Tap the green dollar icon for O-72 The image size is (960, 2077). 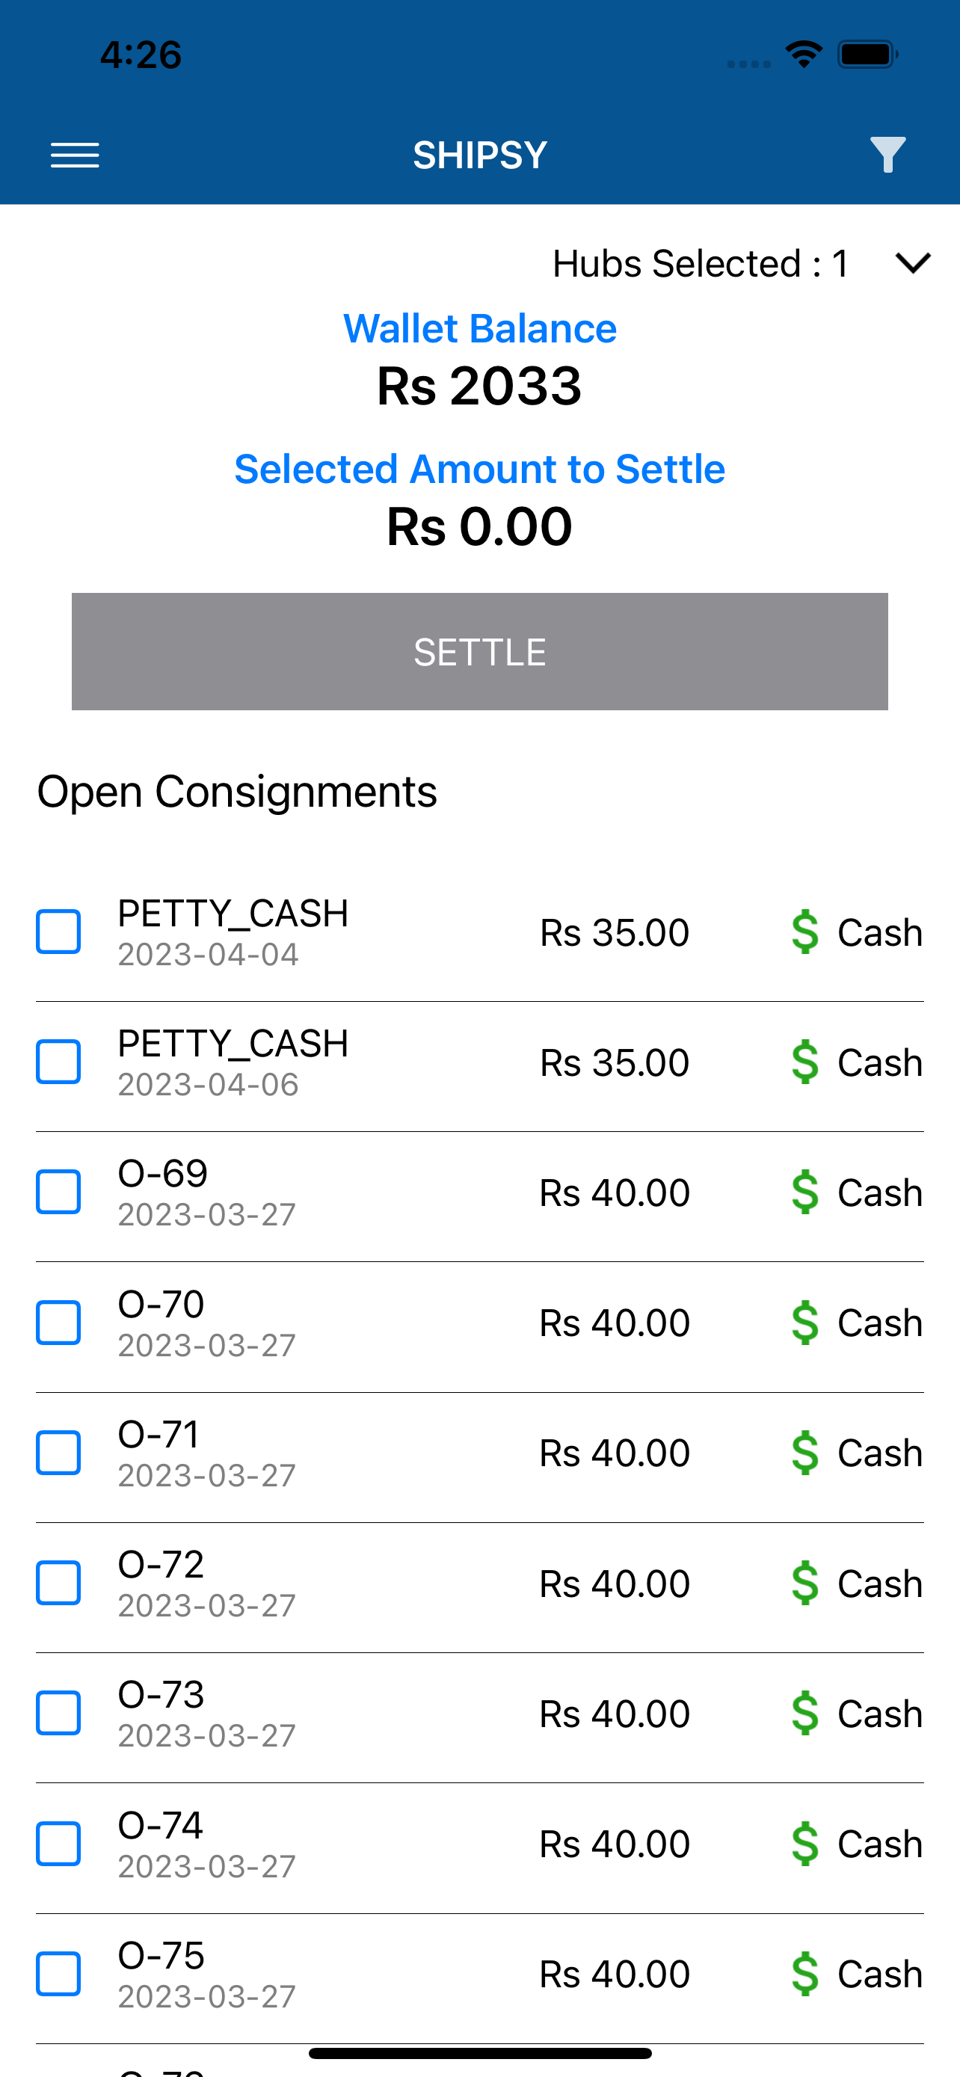click(x=805, y=1584)
